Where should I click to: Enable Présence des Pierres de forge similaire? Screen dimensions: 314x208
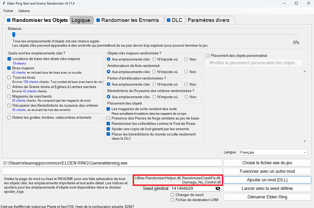(x=108, y=118)
